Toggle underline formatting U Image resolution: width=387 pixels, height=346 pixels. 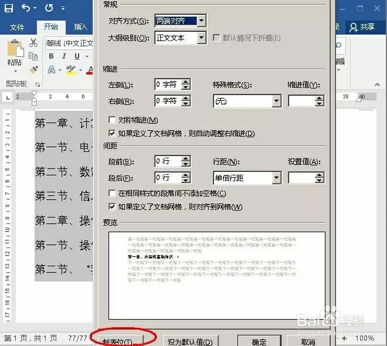click(77, 56)
